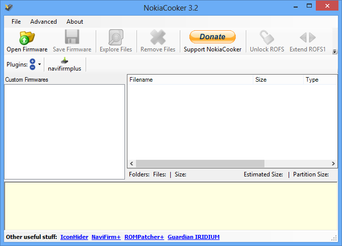The height and width of the screenshot is (246, 342).
Task: Click the Support NokiaCooker label
Action: 213,49
